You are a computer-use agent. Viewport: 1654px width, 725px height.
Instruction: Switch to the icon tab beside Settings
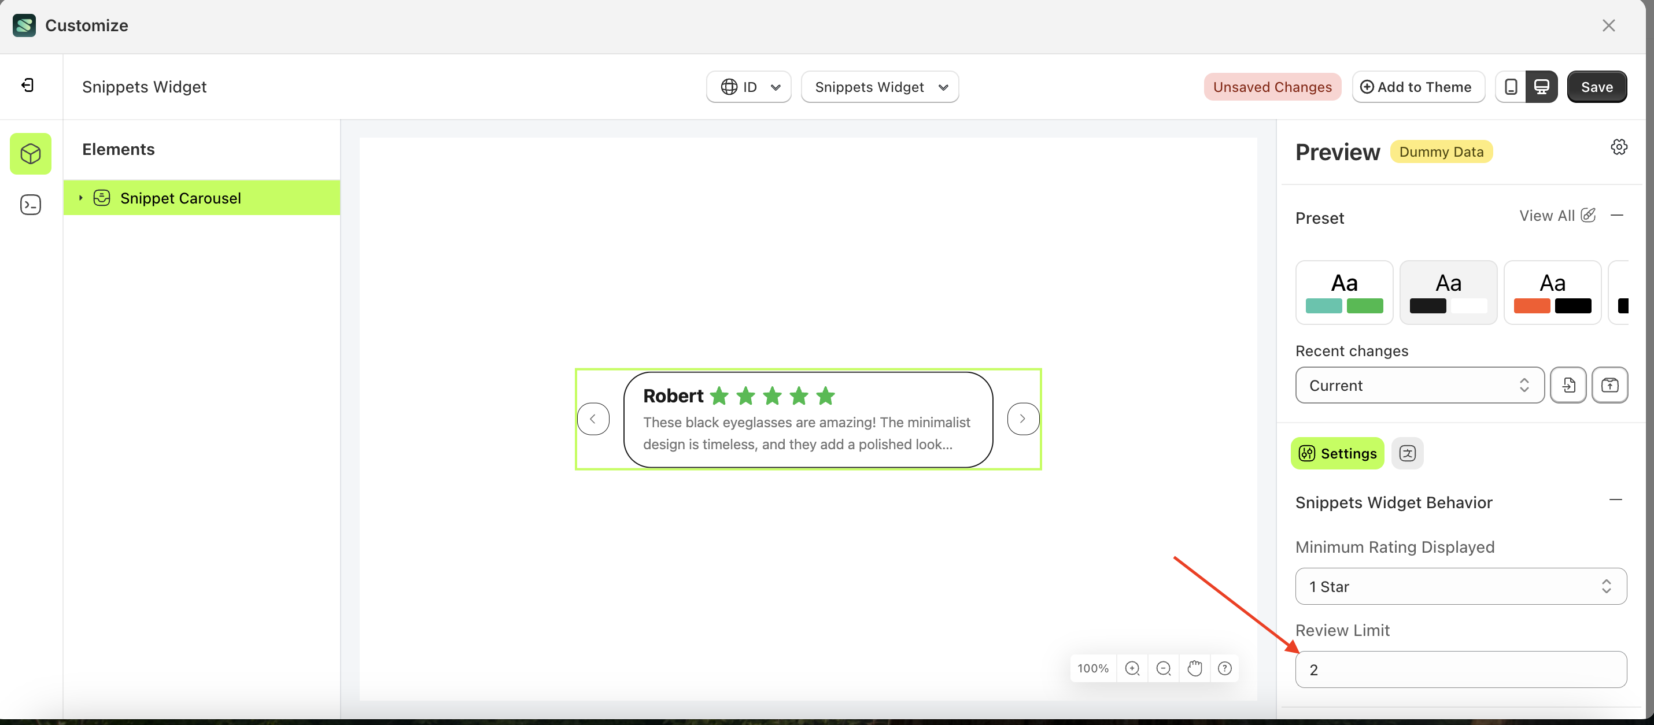point(1408,453)
